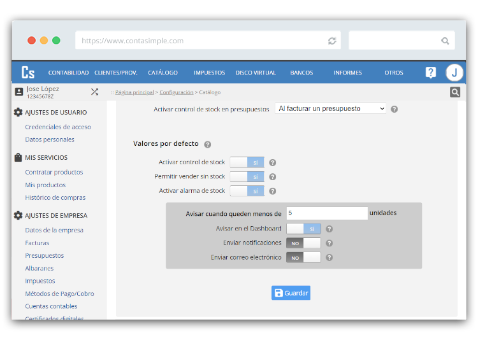This screenshot has width=478, height=354.
Task: Open the stock control en presupuestos dropdown
Action: pyautogui.click(x=330, y=109)
